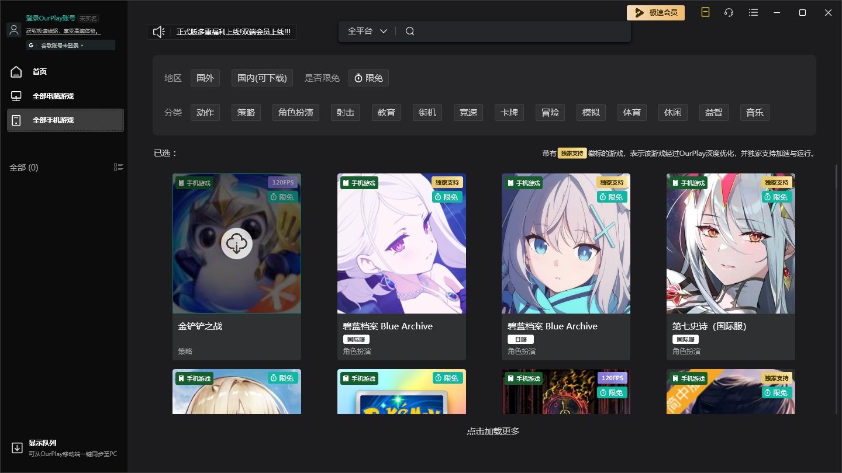Image resolution: width=842 pixels, height=473 pixels.
Task: Open the 正式版多重福利上线 announcement
Action: (234, 32)
